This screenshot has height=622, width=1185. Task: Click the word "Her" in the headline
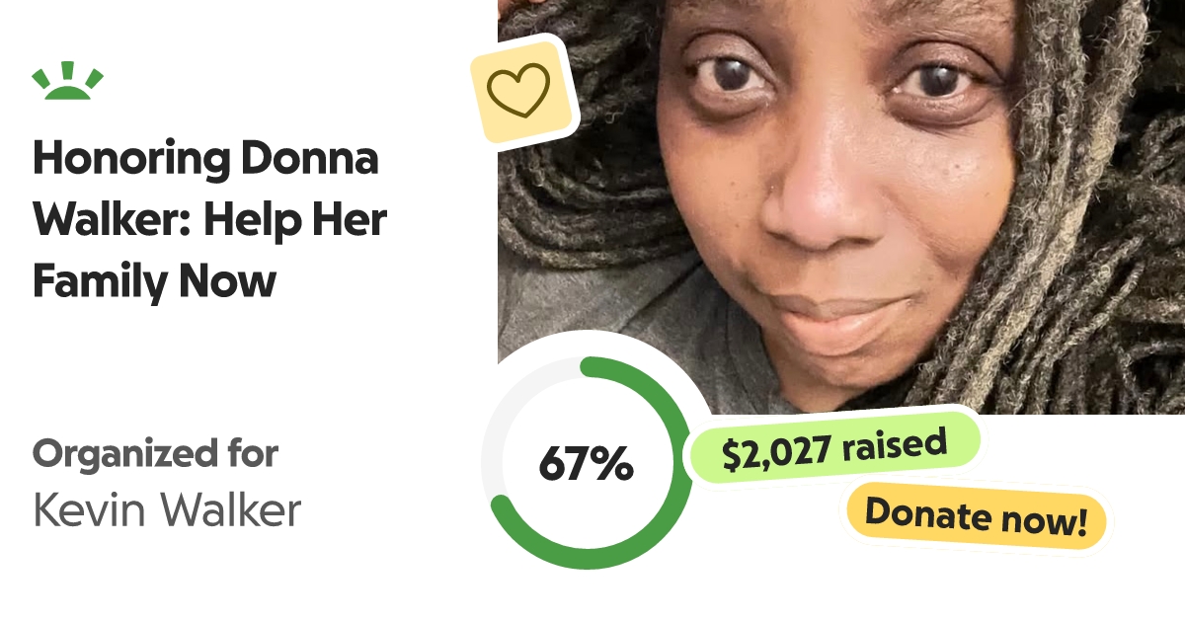click(351, 221)
